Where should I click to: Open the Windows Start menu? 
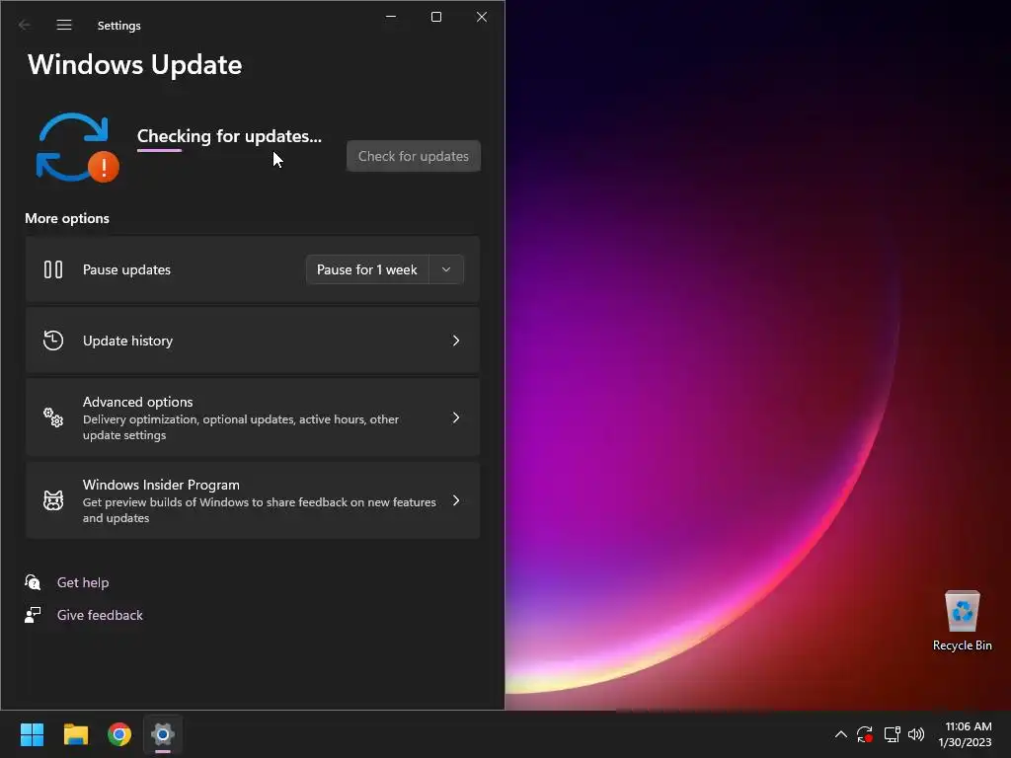pos(32,734)
